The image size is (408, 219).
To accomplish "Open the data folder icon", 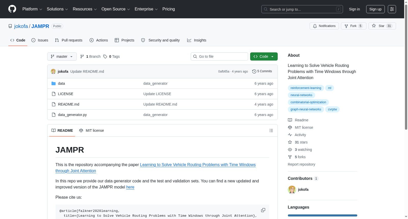I will (54, 83).
